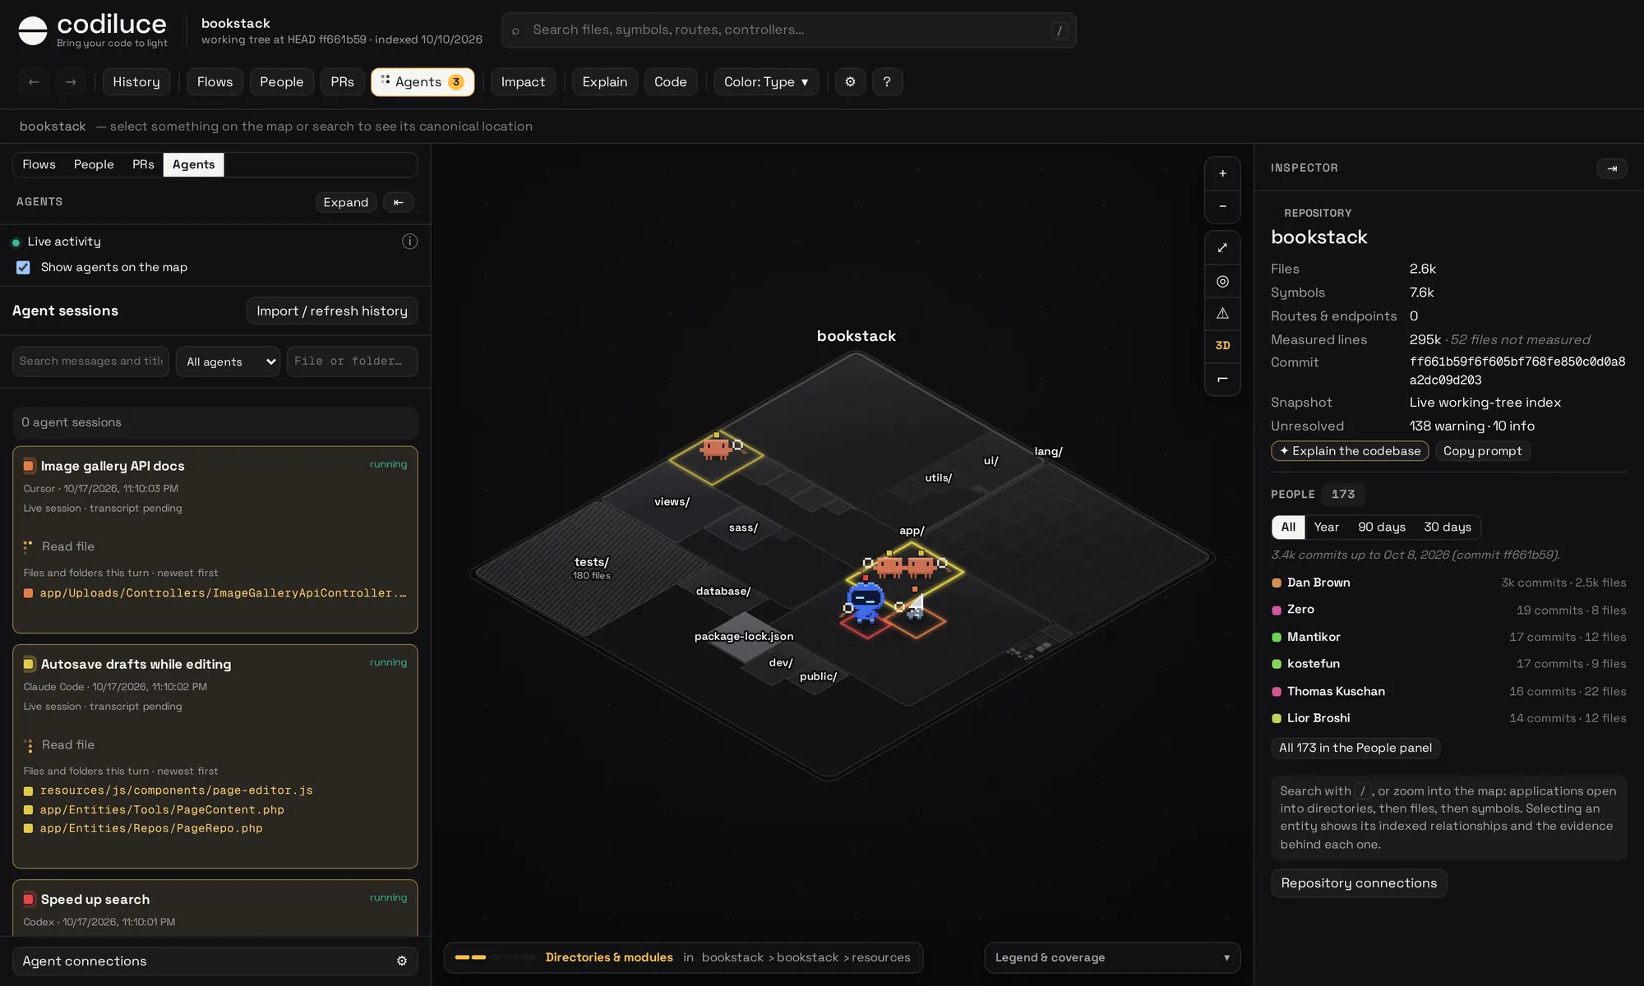Open the Color: Type dropdown

click(x=766, y=82)
